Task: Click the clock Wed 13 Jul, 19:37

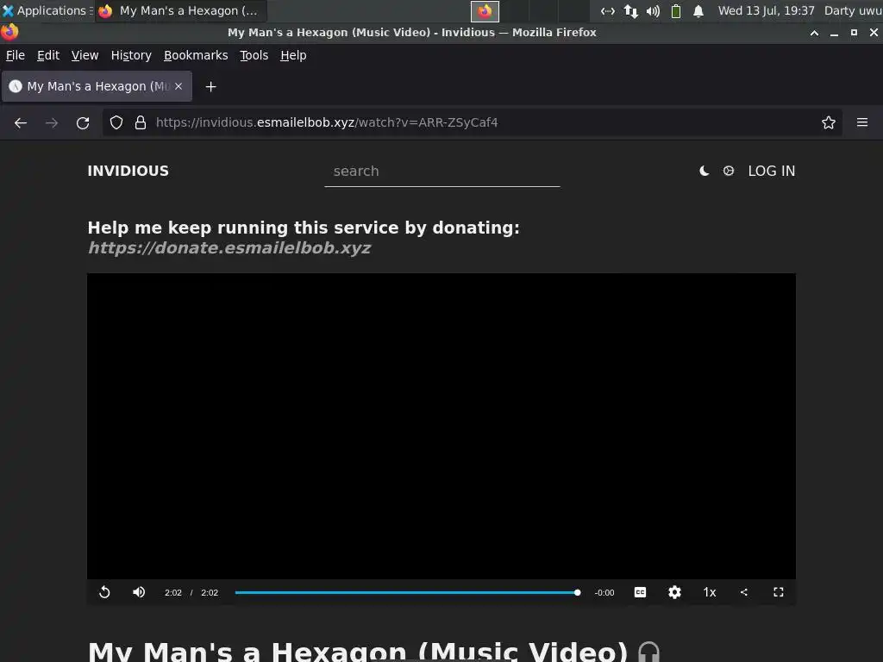Action: [767, 10]
